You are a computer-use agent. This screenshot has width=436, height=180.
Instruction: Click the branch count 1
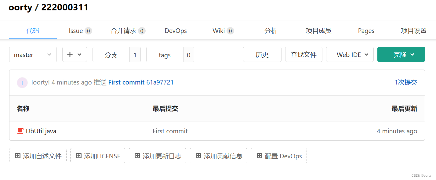pos(135,55)
